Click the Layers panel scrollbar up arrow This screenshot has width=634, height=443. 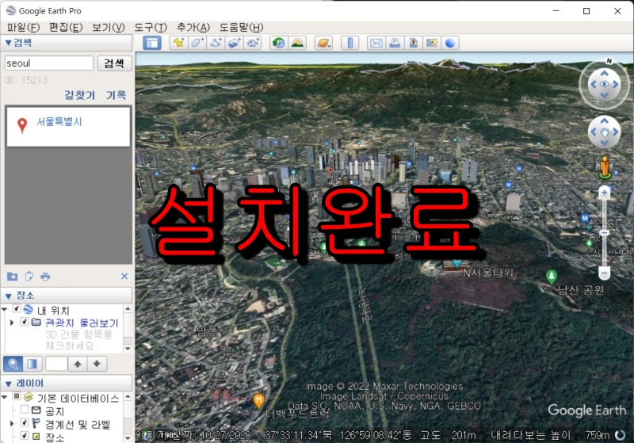click(128, 396)
